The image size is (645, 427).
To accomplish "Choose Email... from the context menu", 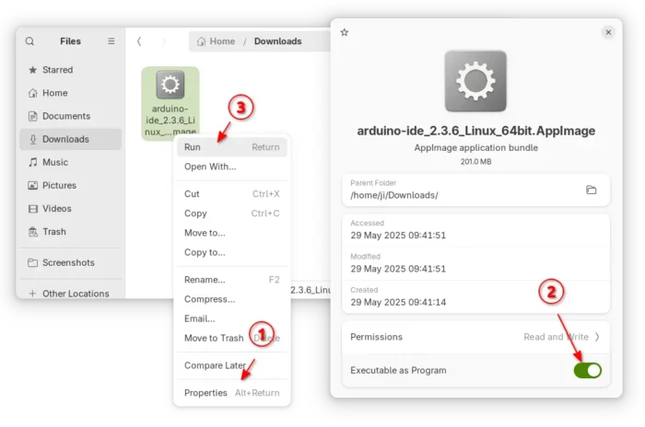I will (x=232, y=318).
